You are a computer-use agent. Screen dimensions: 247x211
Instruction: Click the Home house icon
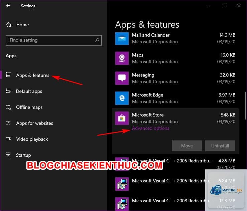pyautogui.click(x=9, y=25)
